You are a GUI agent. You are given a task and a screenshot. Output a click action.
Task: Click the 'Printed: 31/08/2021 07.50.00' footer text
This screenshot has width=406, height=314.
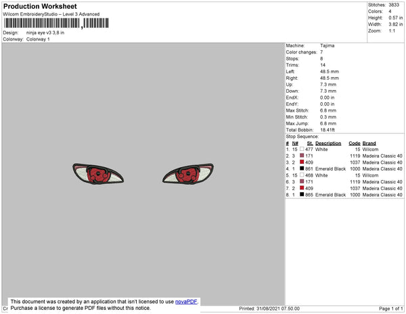coord(269,309)
